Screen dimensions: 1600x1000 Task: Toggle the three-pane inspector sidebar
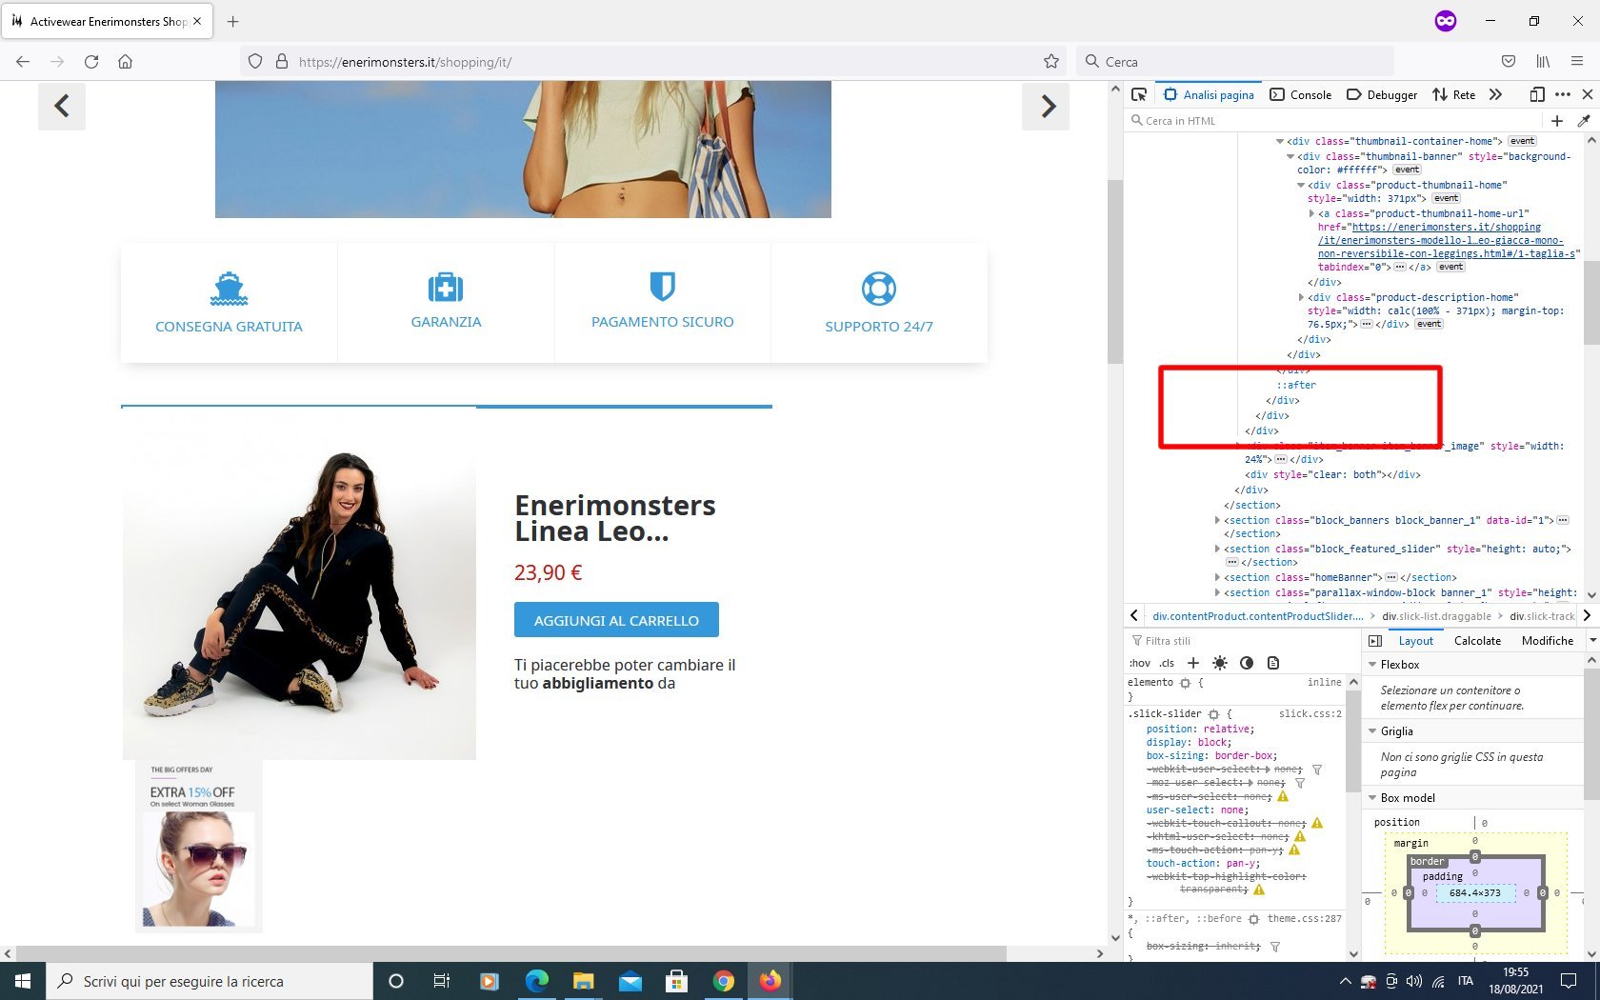[1375, 641]
